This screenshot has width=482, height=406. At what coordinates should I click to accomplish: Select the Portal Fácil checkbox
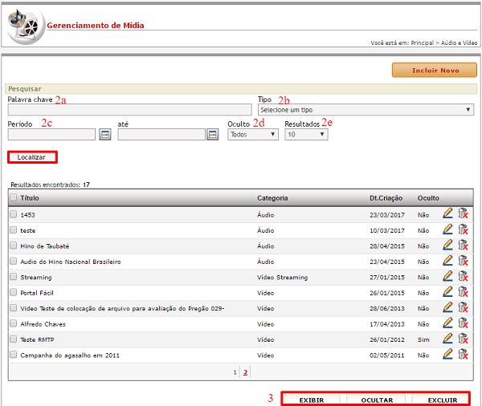point(13,292)
